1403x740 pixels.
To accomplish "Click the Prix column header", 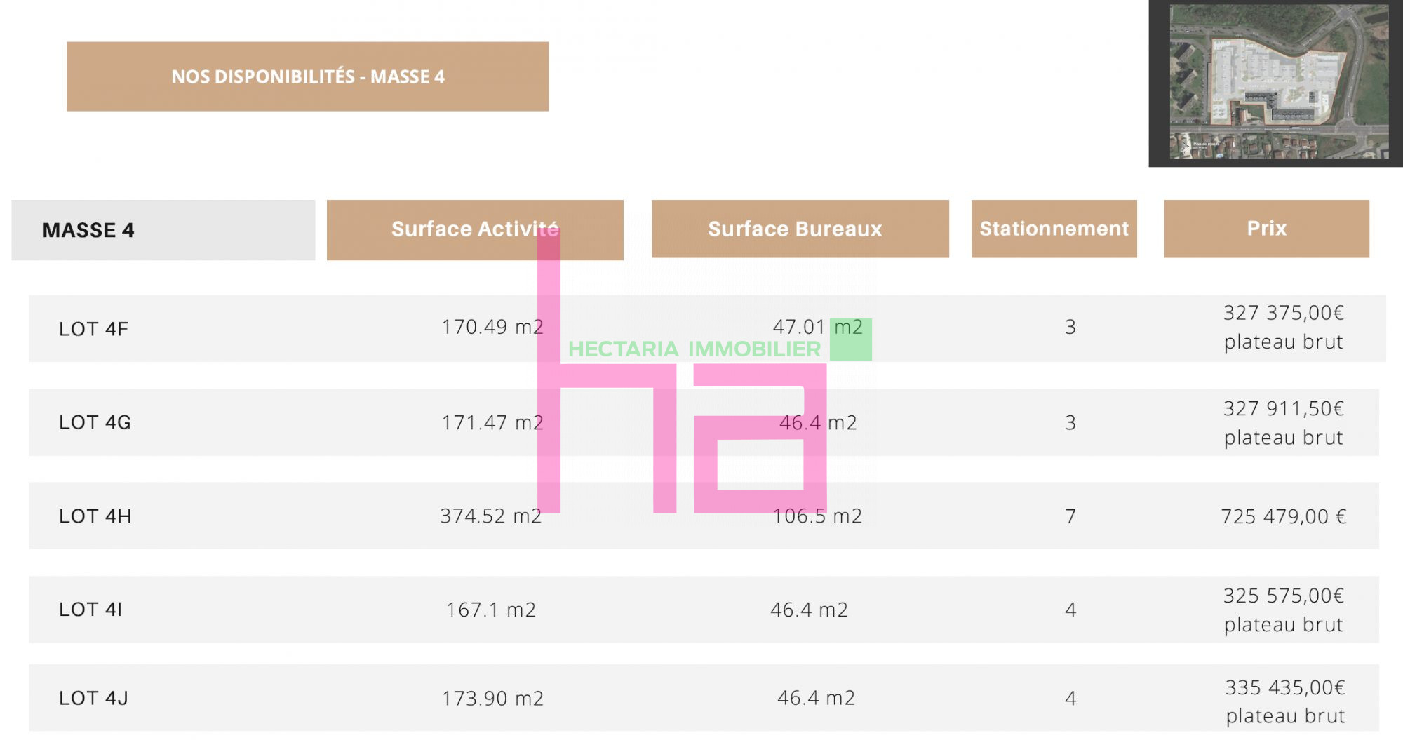I will [x=1267, y=229].
